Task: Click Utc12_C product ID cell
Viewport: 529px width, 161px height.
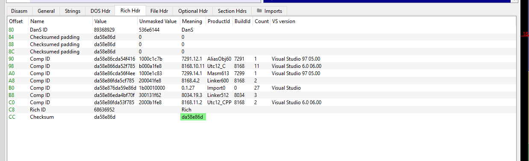Action: [216, 66]
